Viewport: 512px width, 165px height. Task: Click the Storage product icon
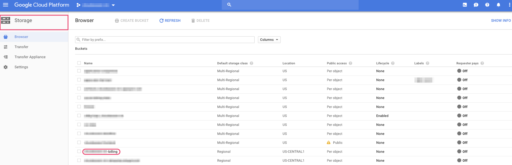(x=6, y=20)
